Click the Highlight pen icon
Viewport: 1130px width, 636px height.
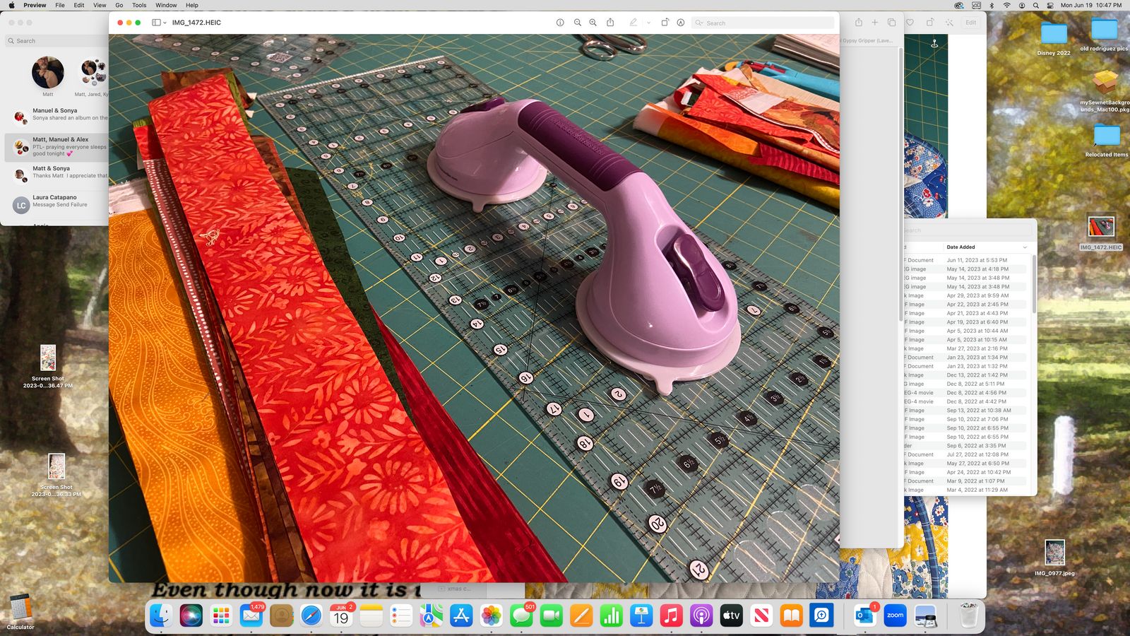[x=634, y=23]
